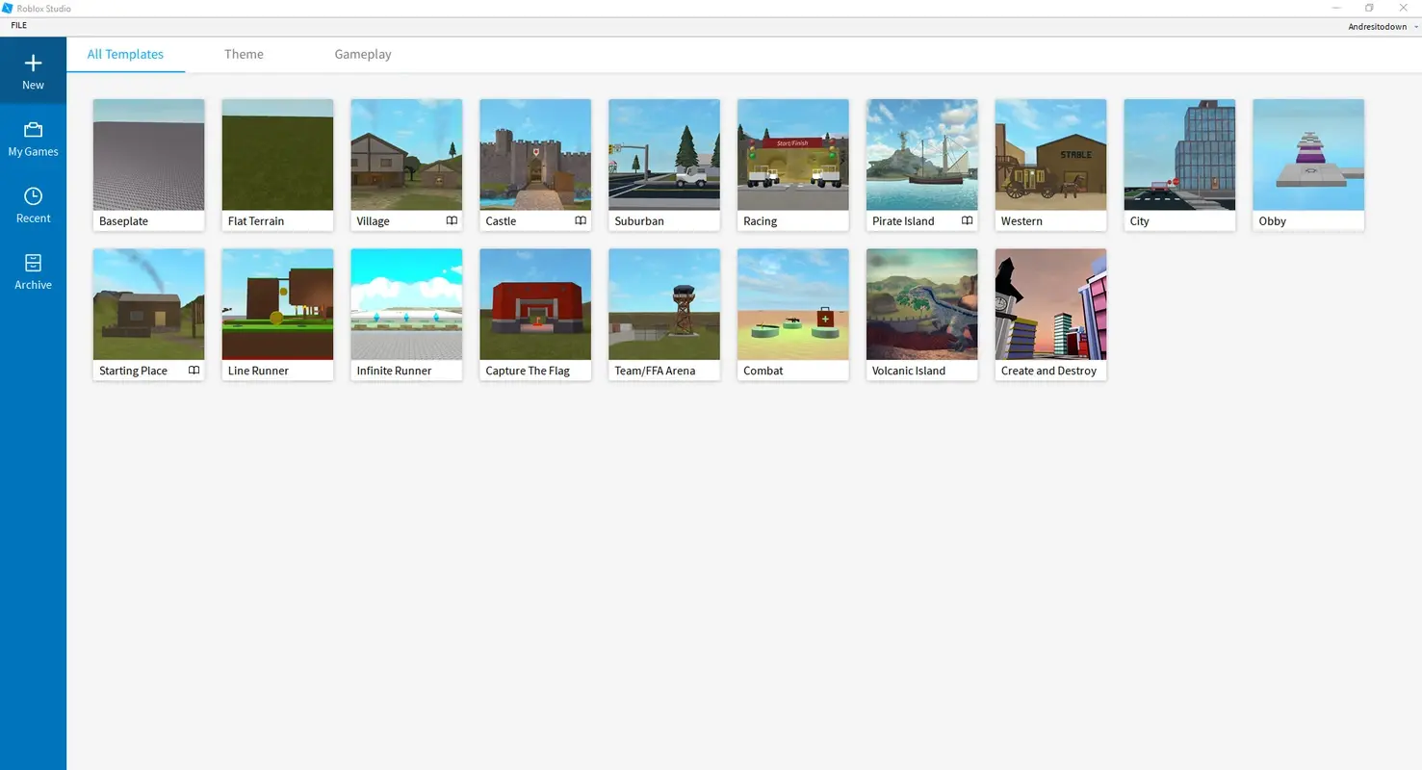The image size is (1422, 770).
Task: Click the book icon next to Starting Place
Action: [194, 370]
